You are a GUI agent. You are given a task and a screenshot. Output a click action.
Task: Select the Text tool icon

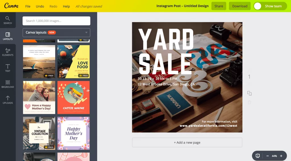(x=8, y=68)
